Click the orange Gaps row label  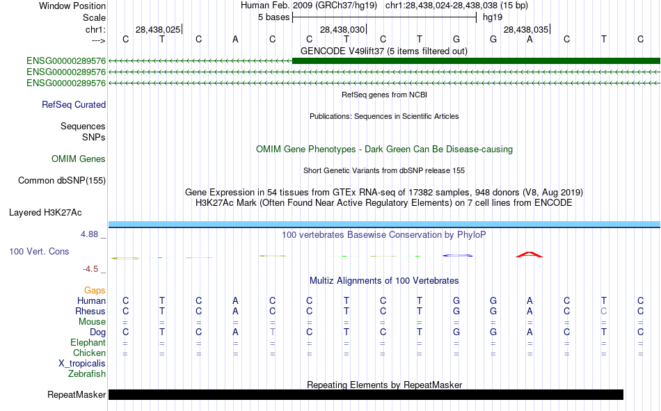tap(95, 291)
